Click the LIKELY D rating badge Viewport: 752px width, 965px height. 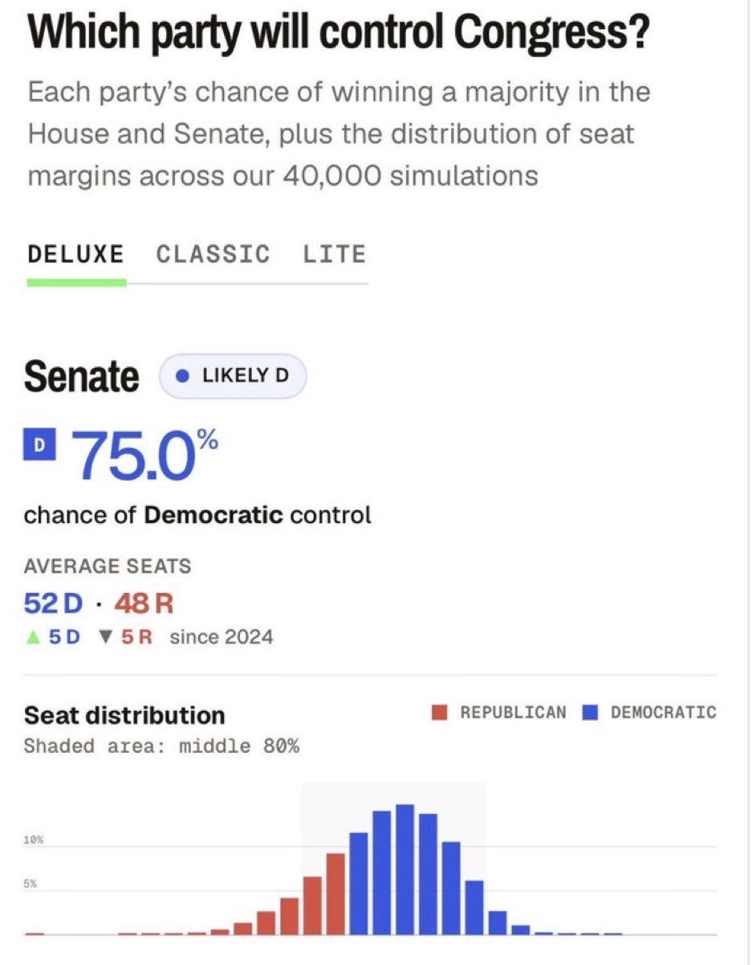click(x=234, y=375)
